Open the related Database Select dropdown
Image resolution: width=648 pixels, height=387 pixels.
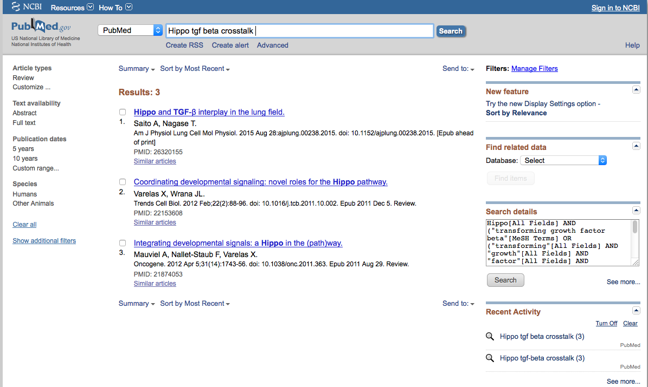tap(563, 161)
